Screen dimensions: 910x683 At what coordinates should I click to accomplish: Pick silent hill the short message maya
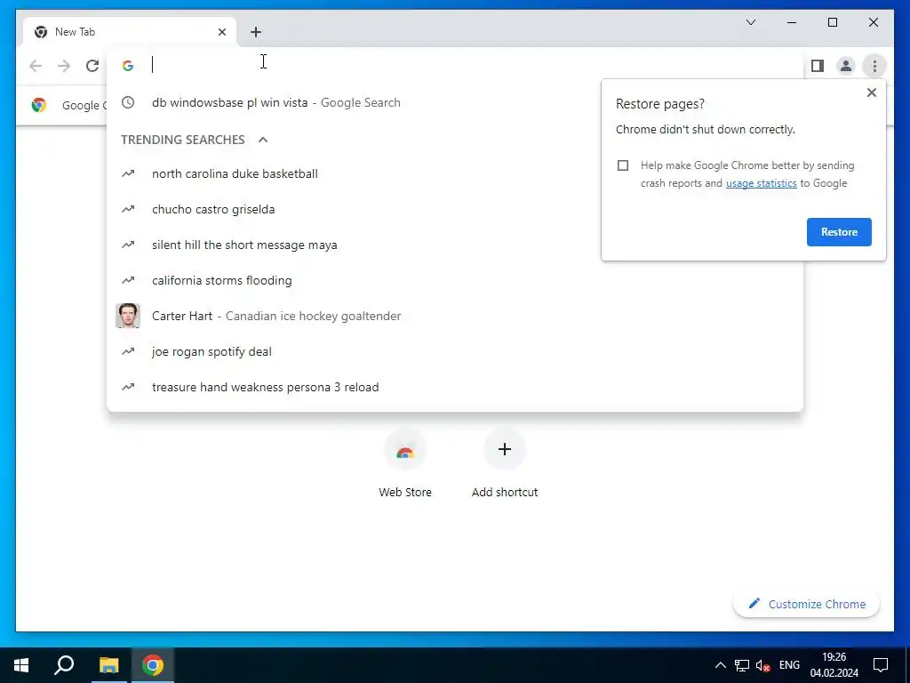[455, 245]
